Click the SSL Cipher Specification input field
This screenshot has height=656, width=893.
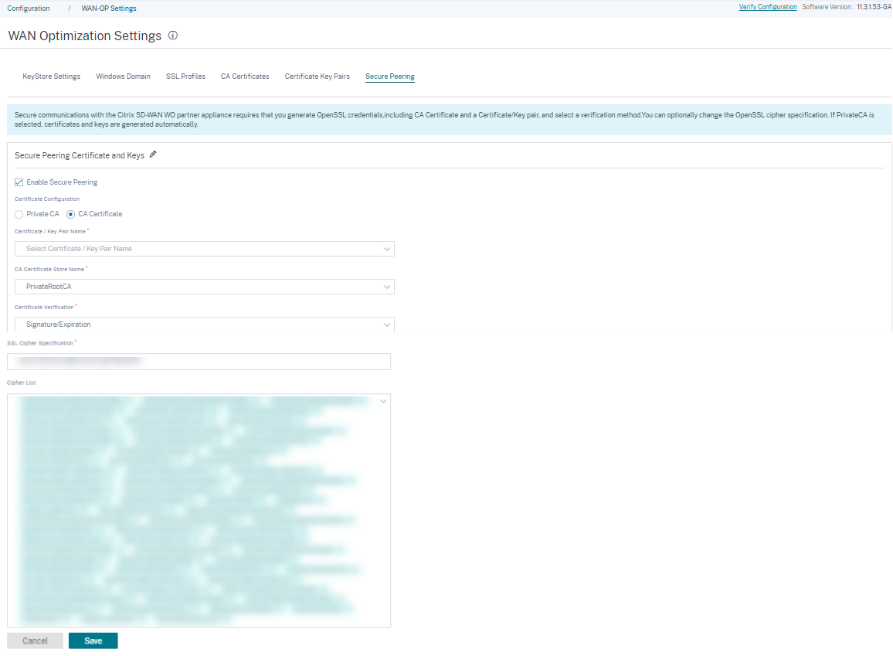point(199,362)
